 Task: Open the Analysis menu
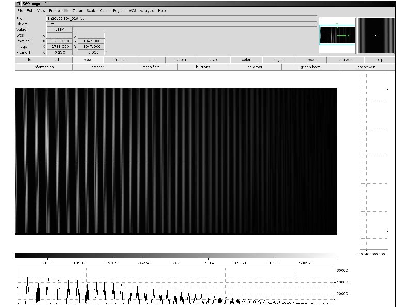tap(147, 10)
